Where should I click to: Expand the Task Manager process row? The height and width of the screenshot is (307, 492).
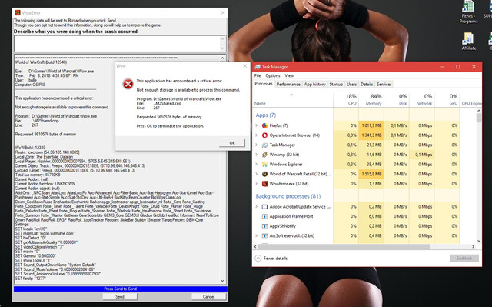tap(256, 145)
